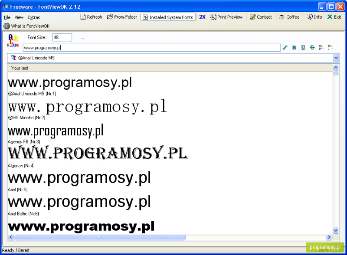Open the sparse-dot color grid picker
The image size is (347, 255).
[330, 47]
